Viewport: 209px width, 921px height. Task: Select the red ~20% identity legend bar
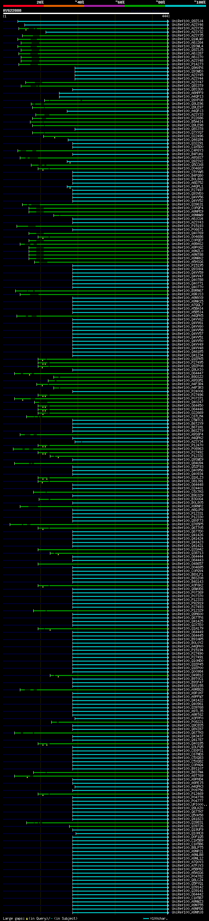(x=23, y=6)
